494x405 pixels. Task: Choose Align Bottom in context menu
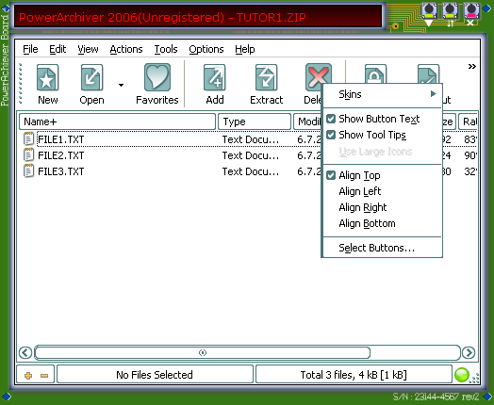click(383, 223)
